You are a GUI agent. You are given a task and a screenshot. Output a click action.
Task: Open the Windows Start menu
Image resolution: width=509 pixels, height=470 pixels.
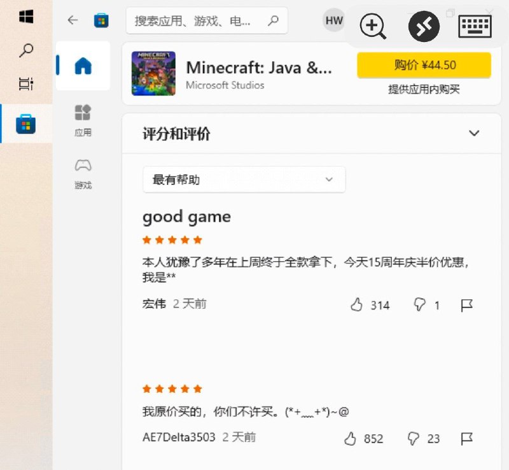(x=26, y=17)
